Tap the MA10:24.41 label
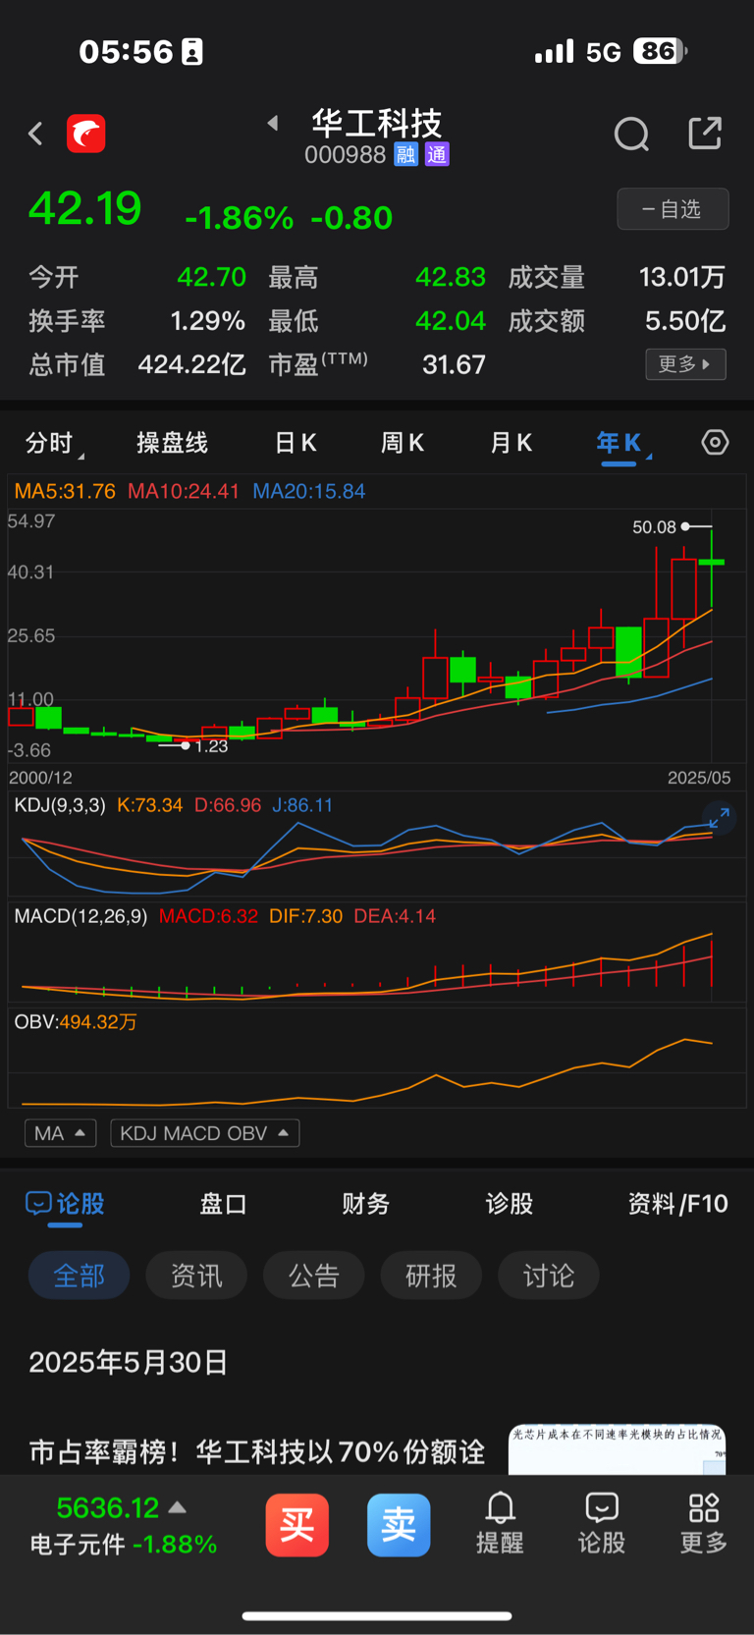Image resolution: width=754 pixels, height=1635 pixels. pos(184,491)
